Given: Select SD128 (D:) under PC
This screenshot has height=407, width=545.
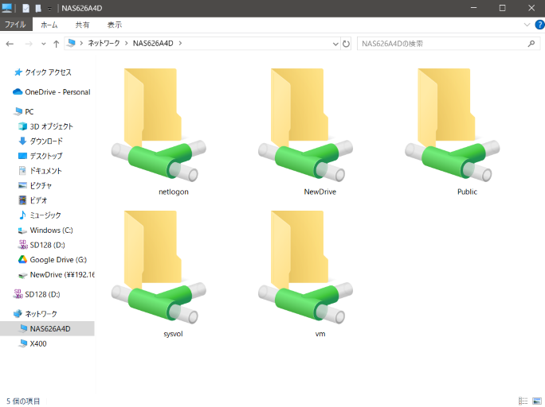Looking at the screenshot, I should pyautogui.click(x=47, y=245).
